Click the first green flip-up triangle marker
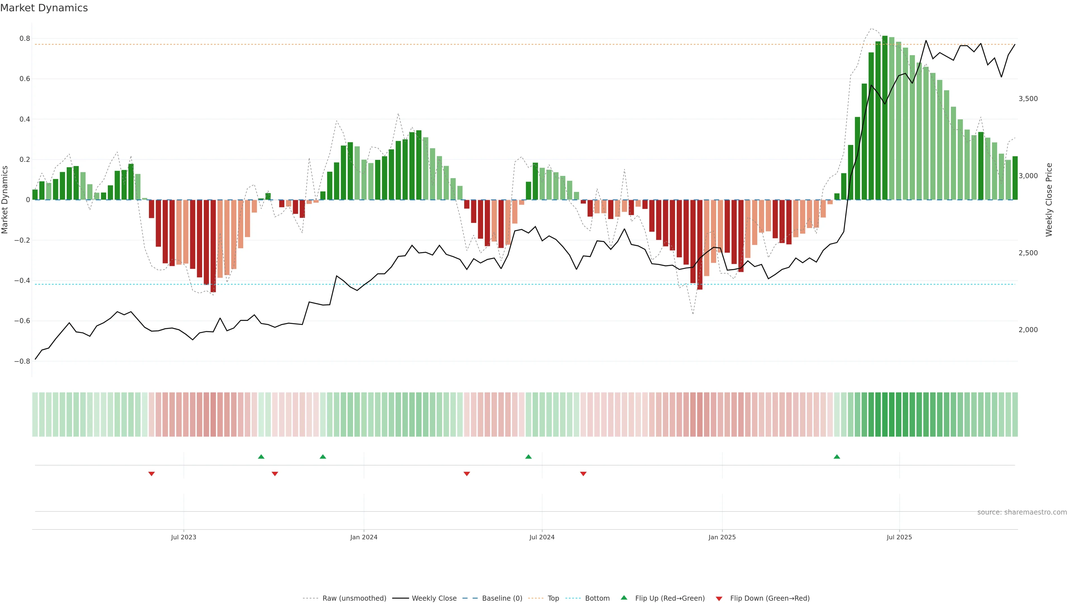Viewport: 1081px width, 608px height. tap(261, 457)
